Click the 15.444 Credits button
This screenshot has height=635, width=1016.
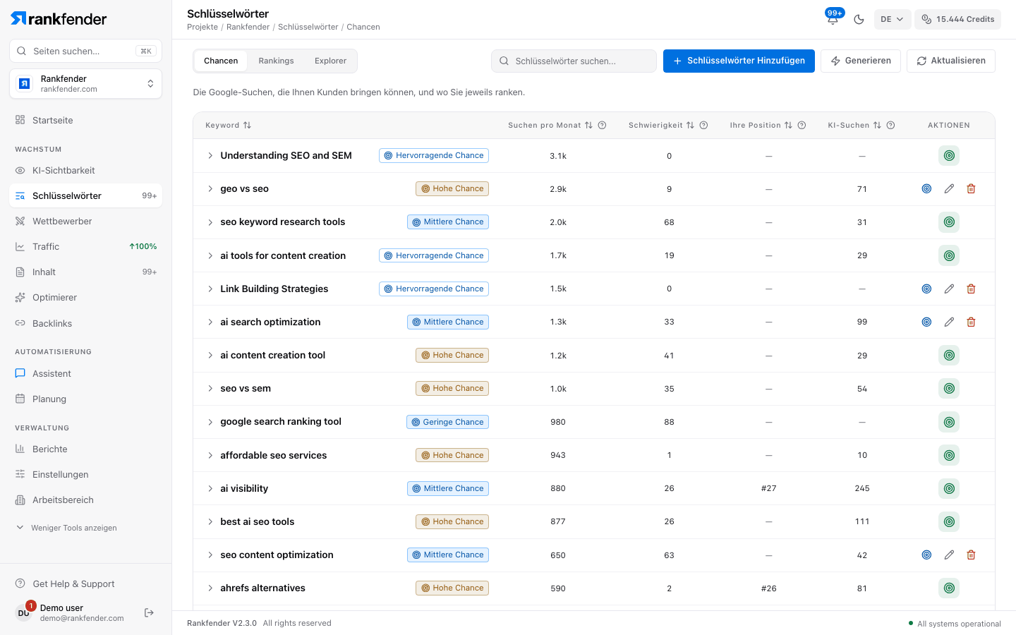point(957,19)
